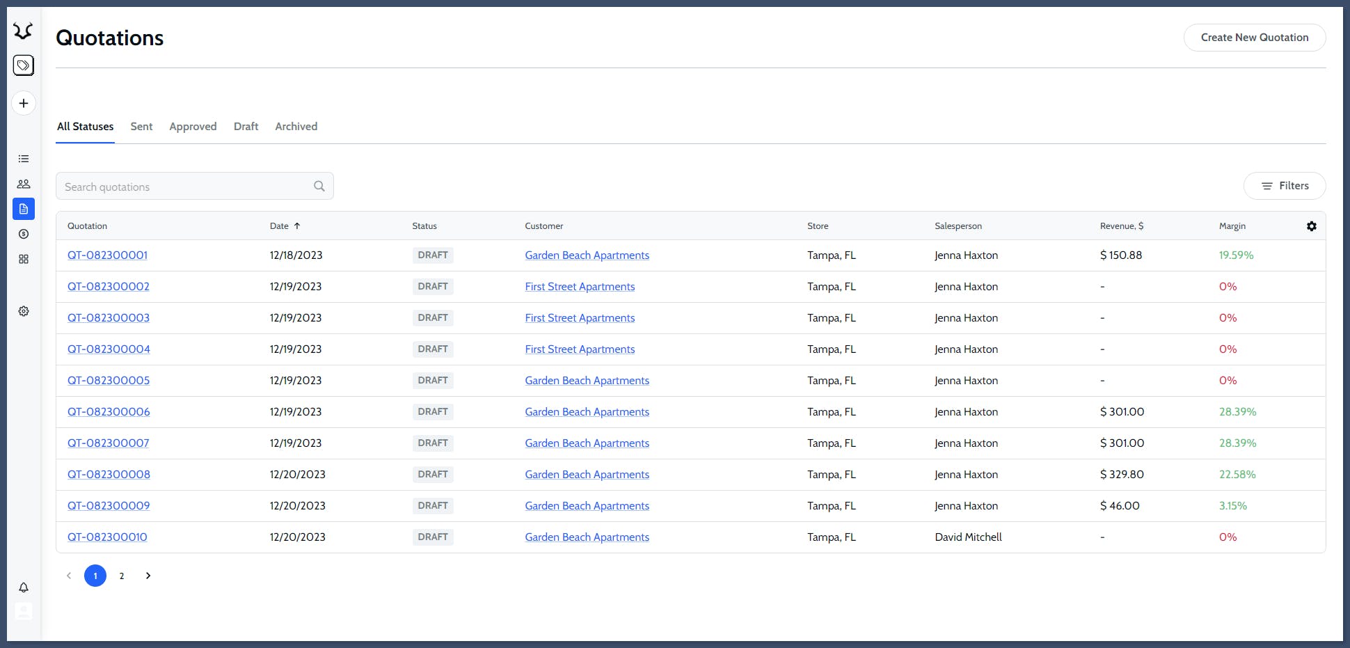Click the Salesperson column header
1350x648 pixels.
click(x=958, y=226)
